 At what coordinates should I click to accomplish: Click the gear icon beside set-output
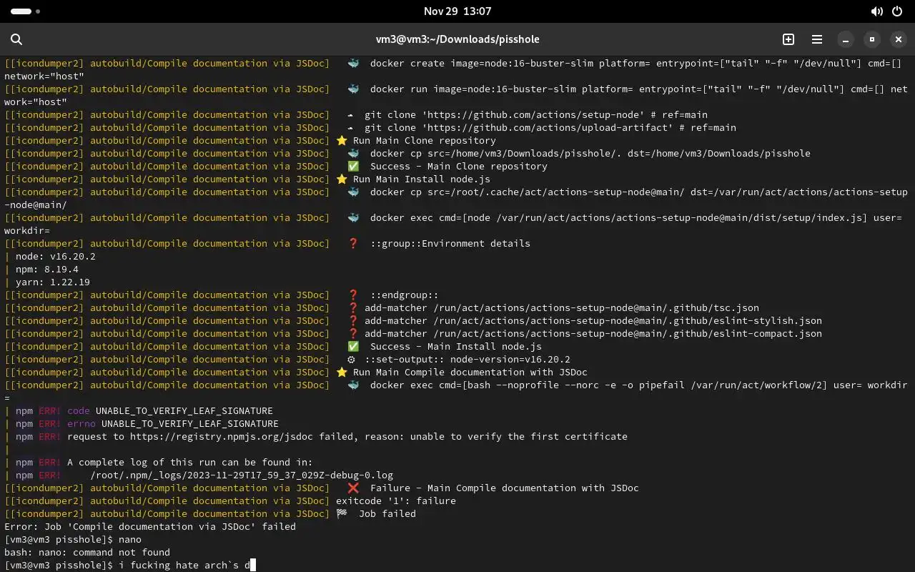(x=351, y=359)
